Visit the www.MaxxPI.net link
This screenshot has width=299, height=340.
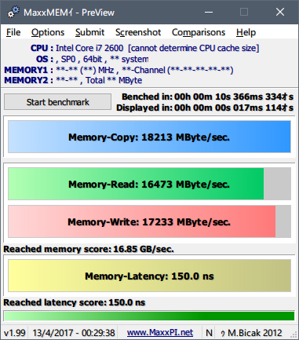[x=160, y=333]
